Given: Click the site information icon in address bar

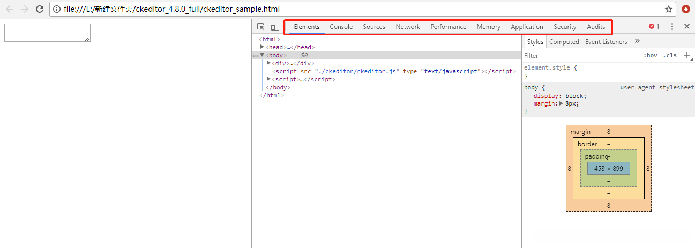Looking at the screenshot, I should pos(57,9).
